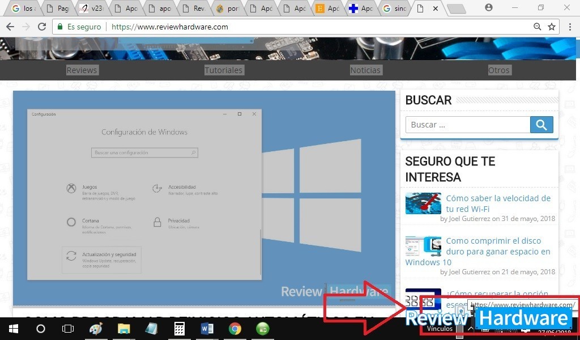
Task: Bookmark this page with the star icon
Action: coord(552,27)
